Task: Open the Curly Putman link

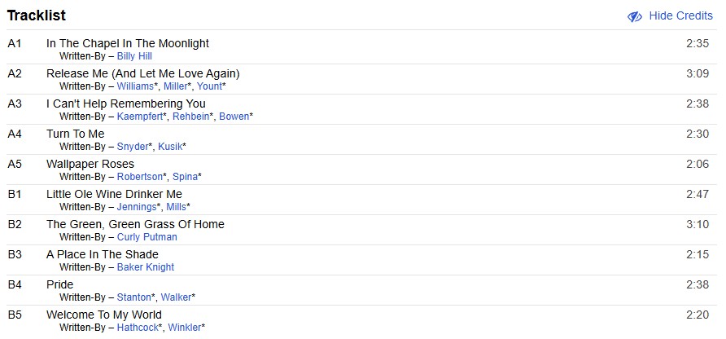Action: click(x=147, y=237)
